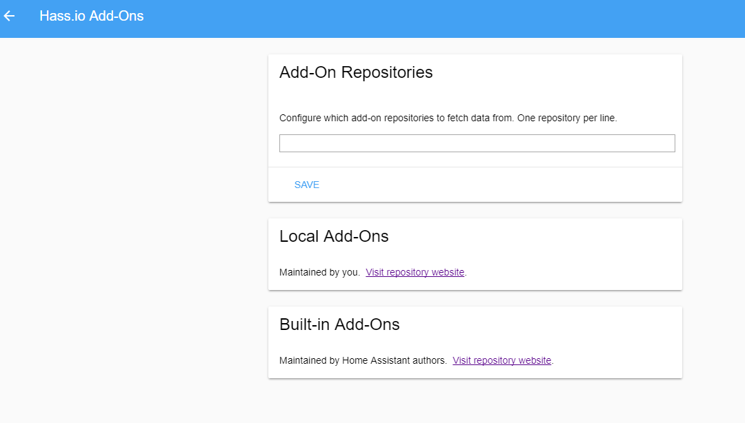The width and height of the screenshot is (745, 434).
Task: Open the Local Add-Ons repository website link
Action: 415,272
